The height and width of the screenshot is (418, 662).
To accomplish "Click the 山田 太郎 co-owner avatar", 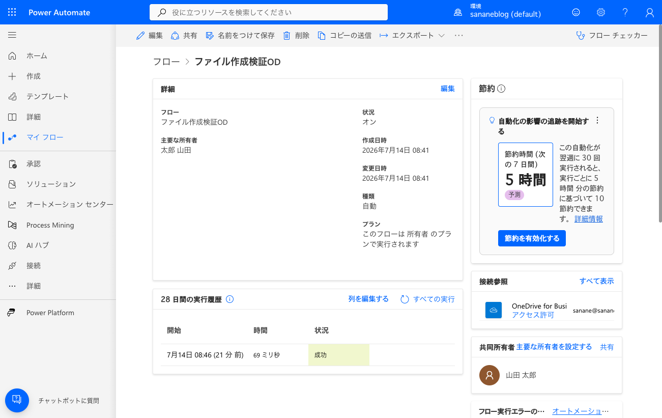I will (x=490, y=375).
